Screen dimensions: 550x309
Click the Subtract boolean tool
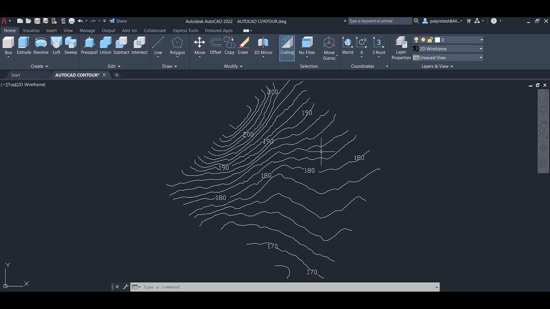(121, 46)
